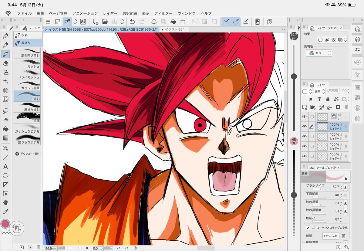The width and height of the screenshot is (364, 251).
Task: Select the Text tool (A)
Action: click(x=5, y=167)
